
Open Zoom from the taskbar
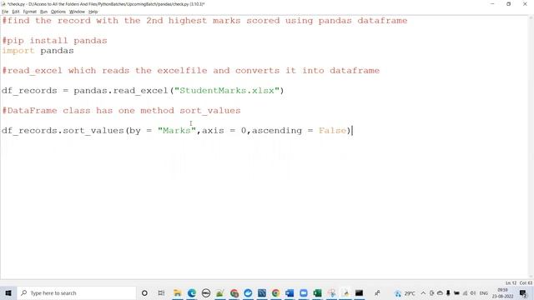(x=304, y=292)
